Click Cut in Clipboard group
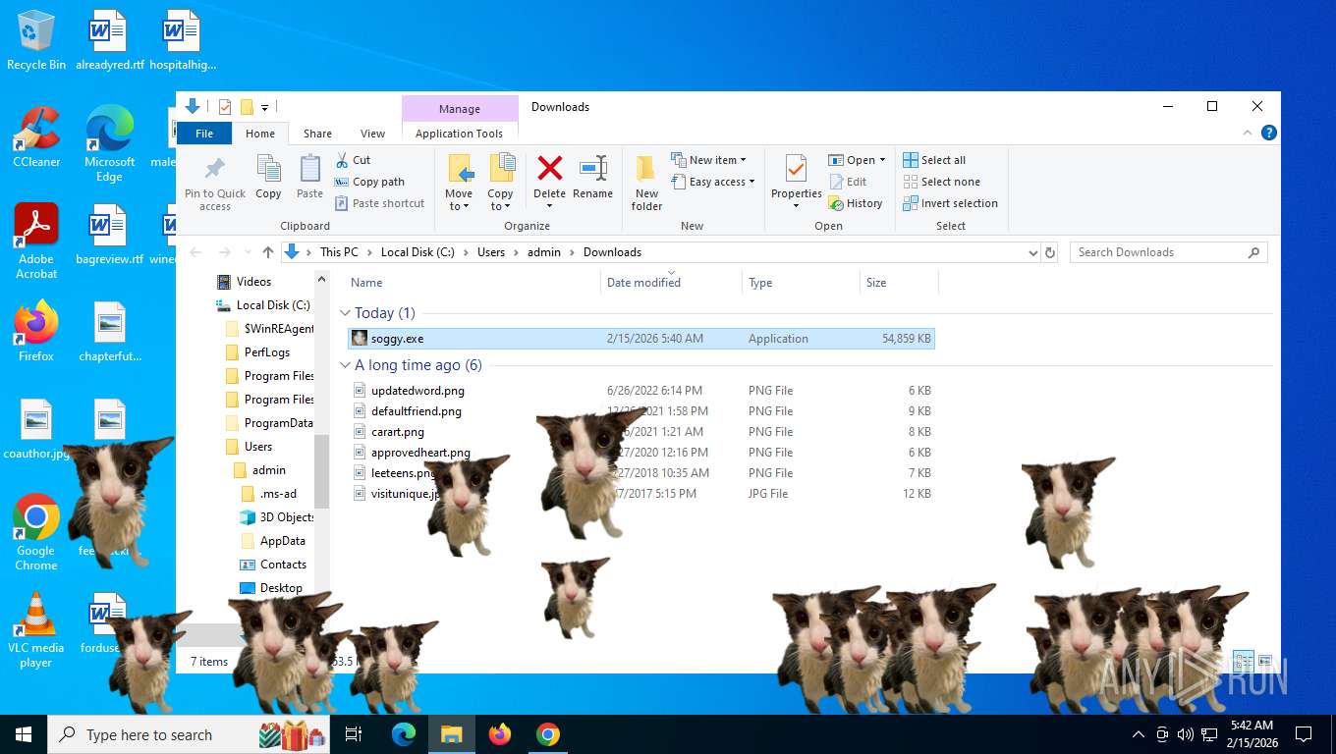The width and height of the screenshot is (1336, 754). coord(353,160)
